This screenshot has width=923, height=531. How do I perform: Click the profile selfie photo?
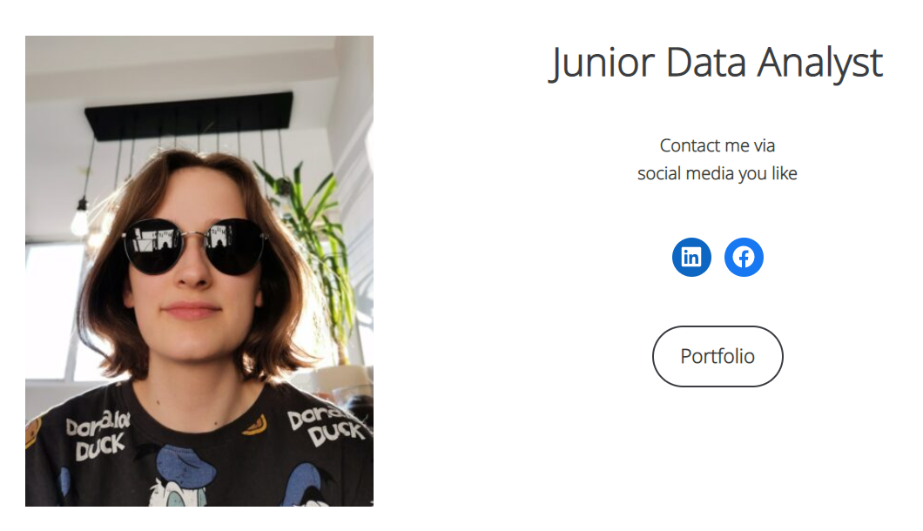tap(199, 271)
